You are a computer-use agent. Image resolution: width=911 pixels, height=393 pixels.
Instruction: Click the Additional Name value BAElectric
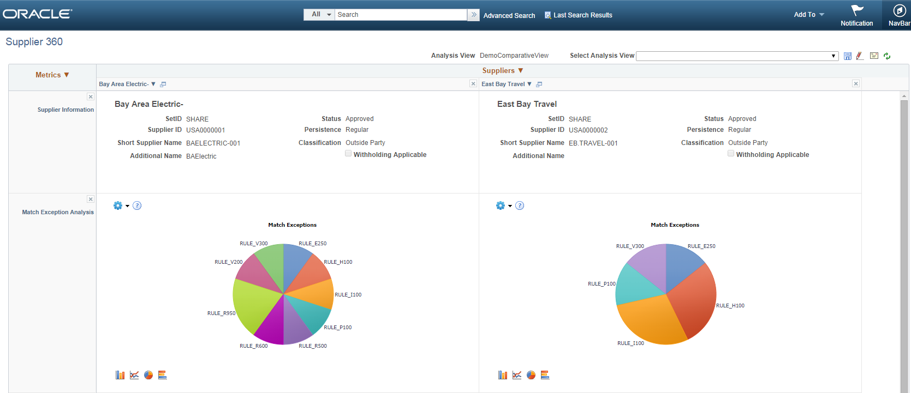[201, 156]
